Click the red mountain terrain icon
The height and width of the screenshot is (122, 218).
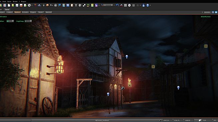click(121, 5)
